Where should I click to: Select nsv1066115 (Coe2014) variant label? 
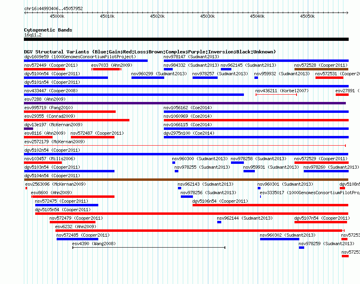(188, 125)
